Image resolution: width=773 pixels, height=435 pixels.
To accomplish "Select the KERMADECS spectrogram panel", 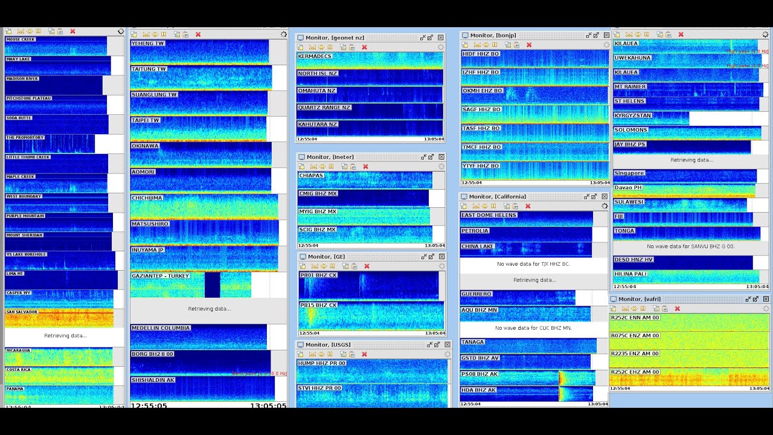I will tap(370, 60).
